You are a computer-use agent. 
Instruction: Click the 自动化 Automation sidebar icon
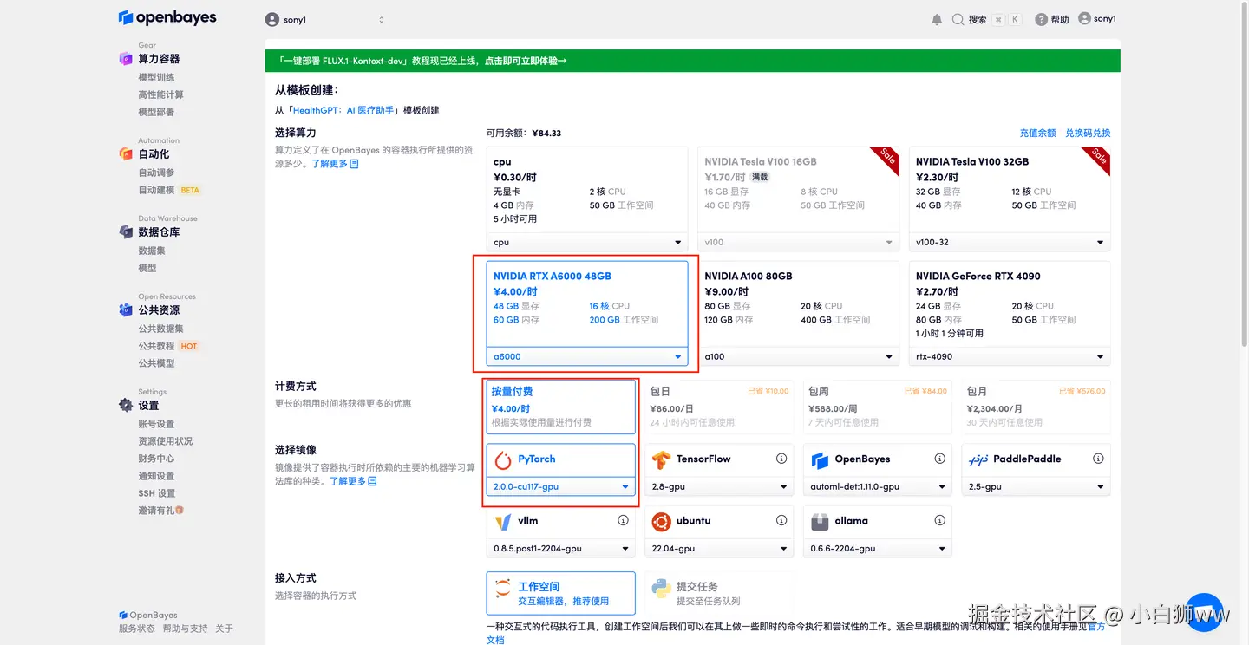(126, 154)
